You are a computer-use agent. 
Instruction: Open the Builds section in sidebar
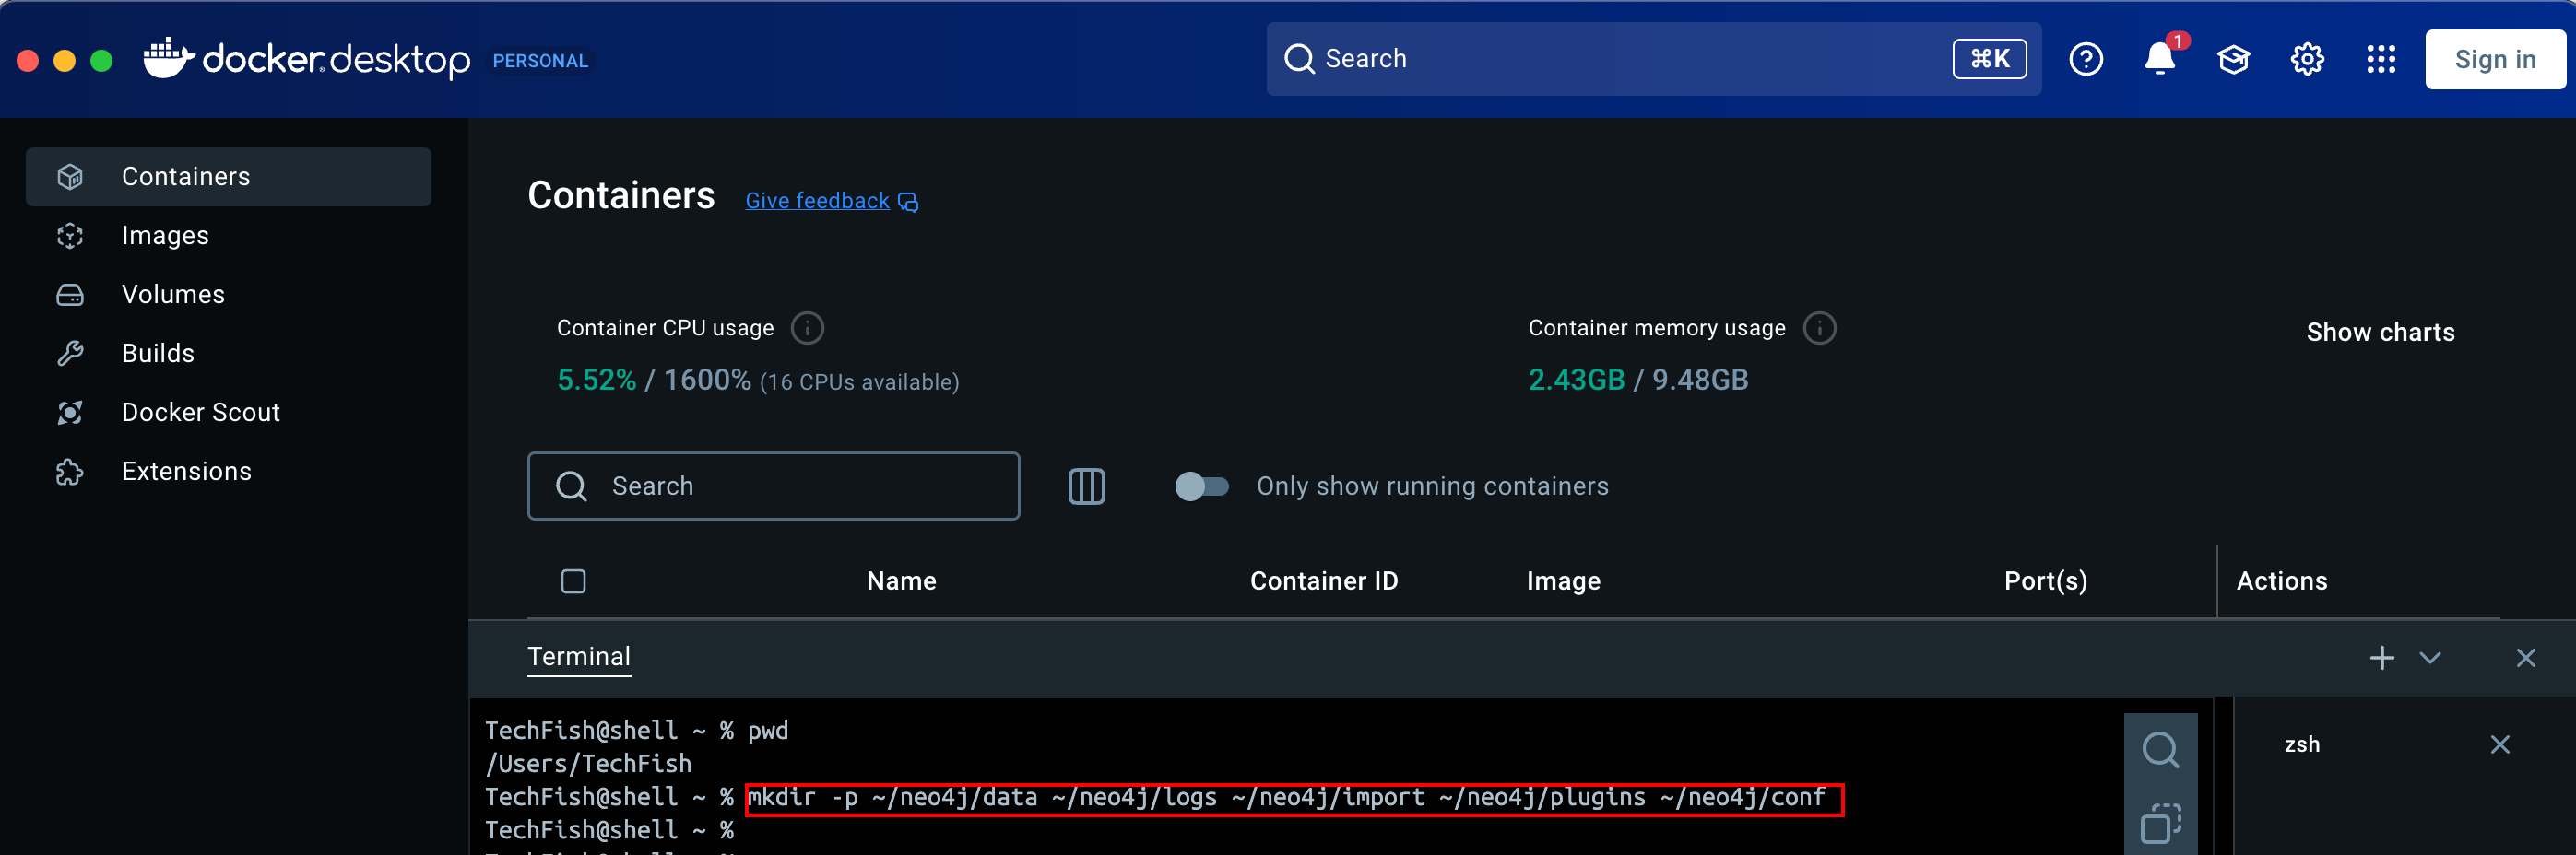228,354
